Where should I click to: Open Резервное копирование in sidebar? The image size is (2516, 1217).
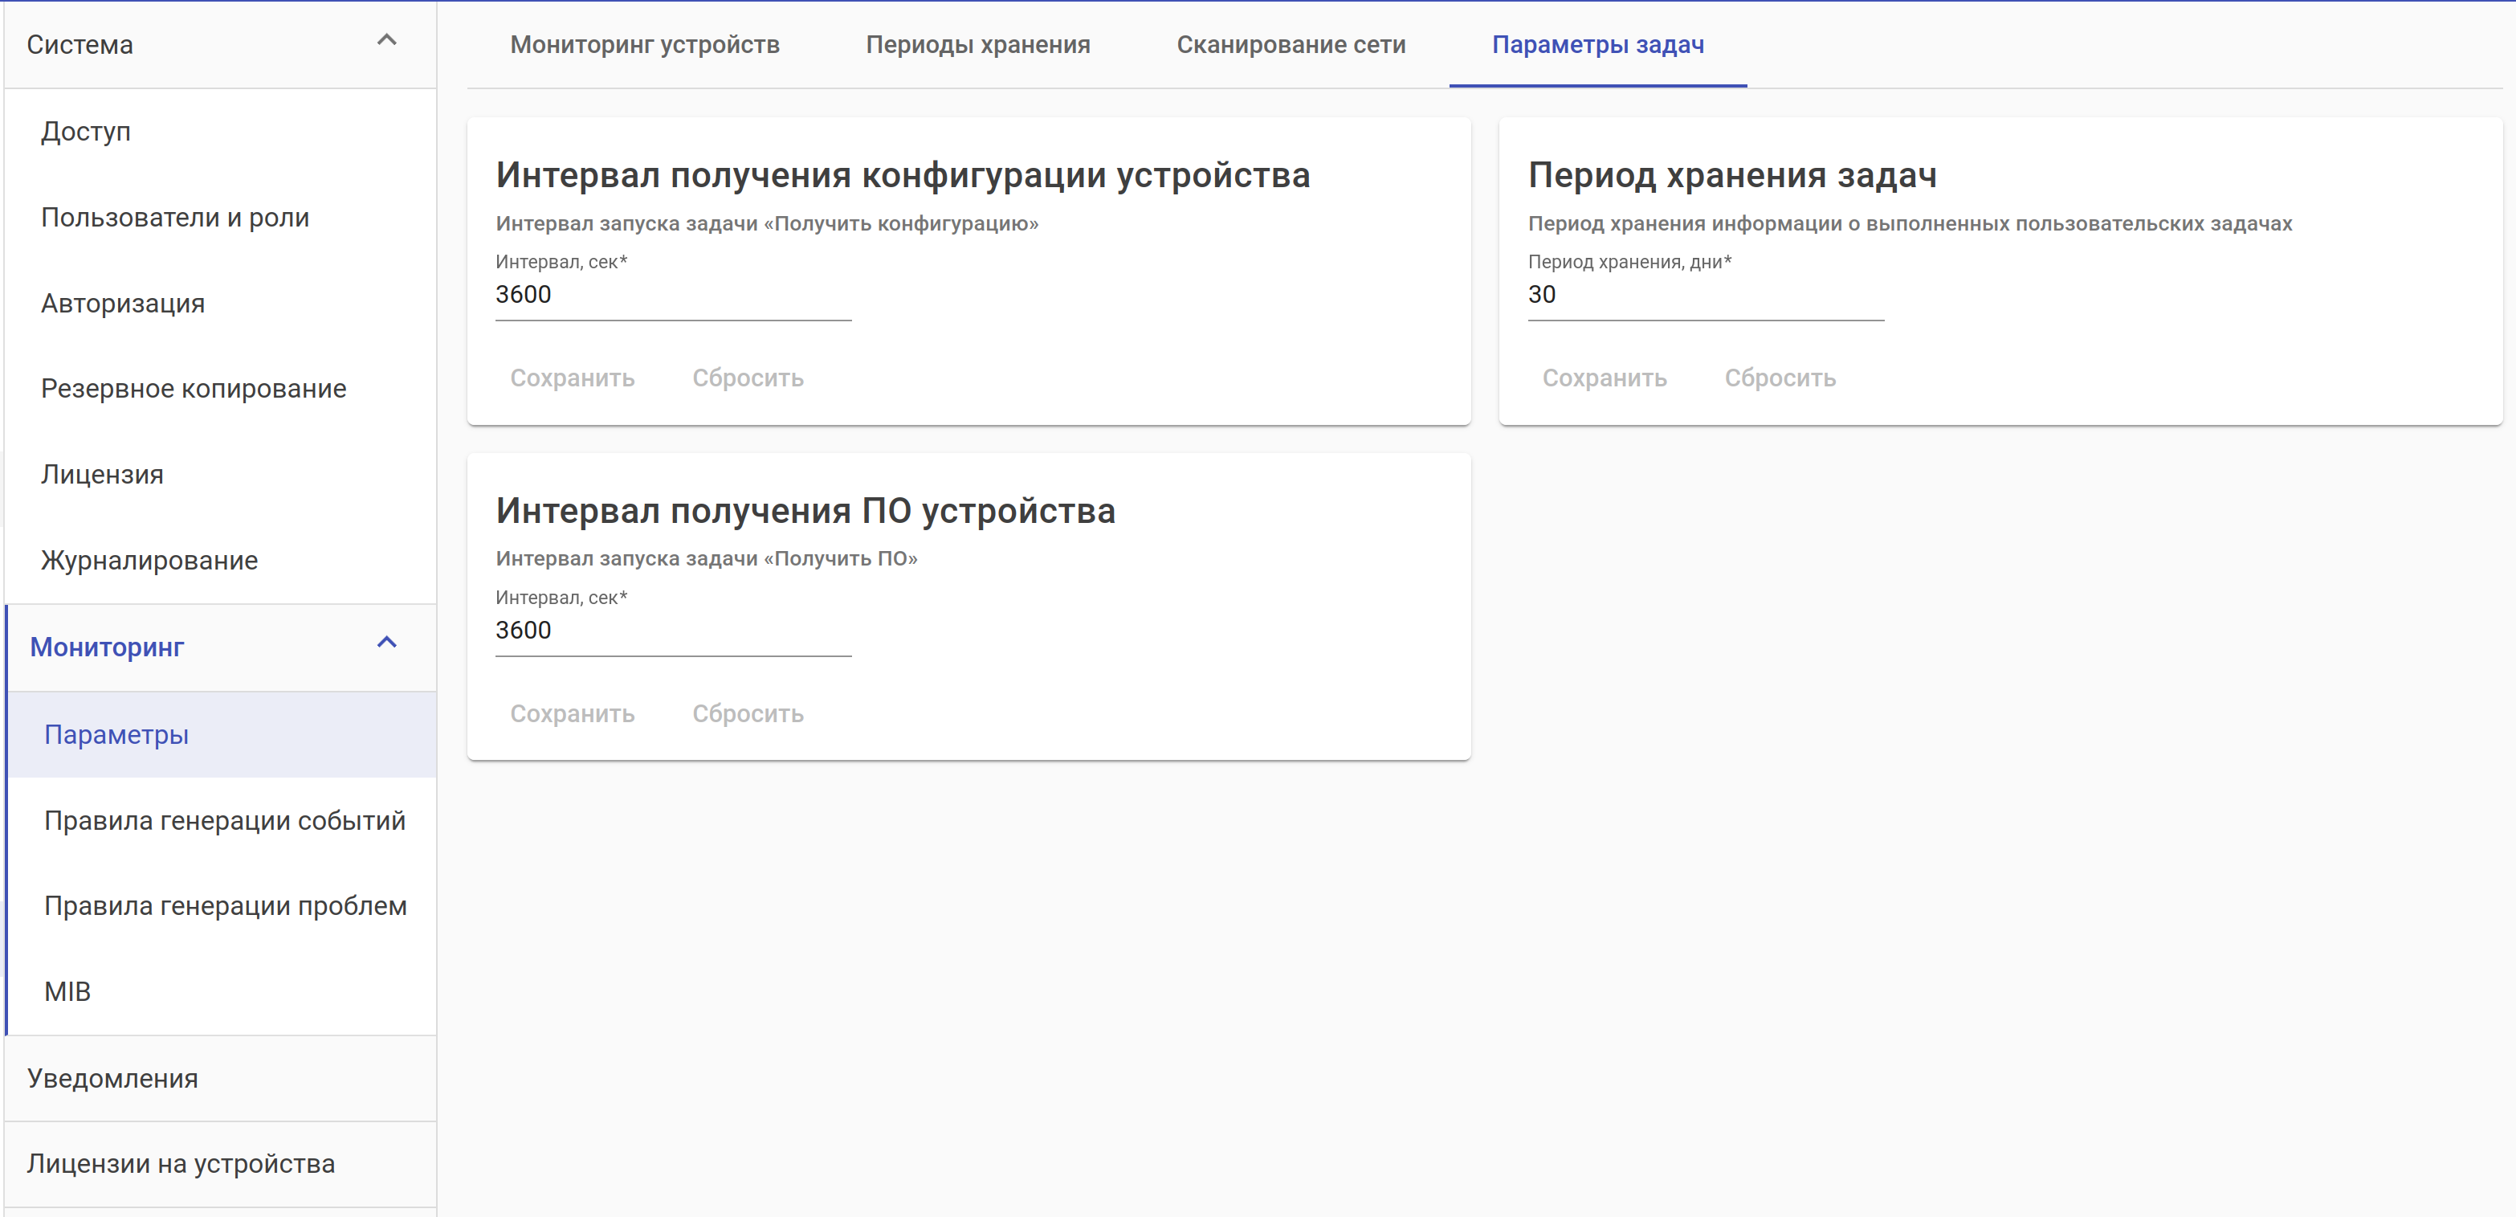194,389
